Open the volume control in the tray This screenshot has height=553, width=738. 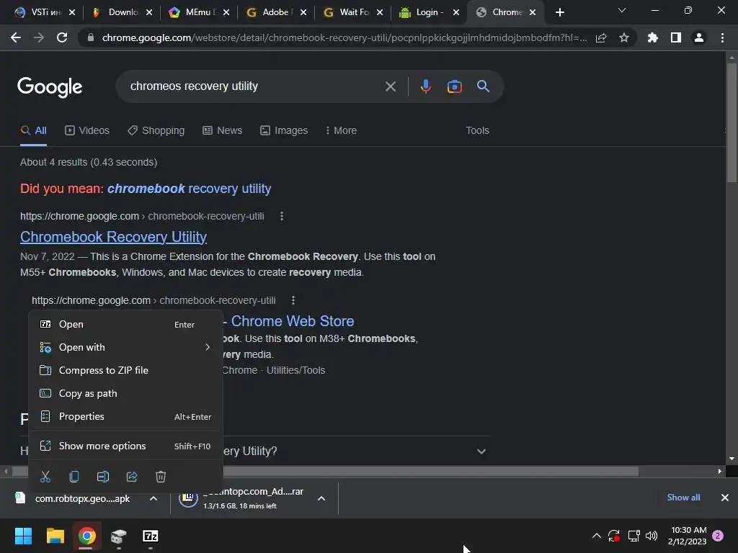click(x=652, y=536)
